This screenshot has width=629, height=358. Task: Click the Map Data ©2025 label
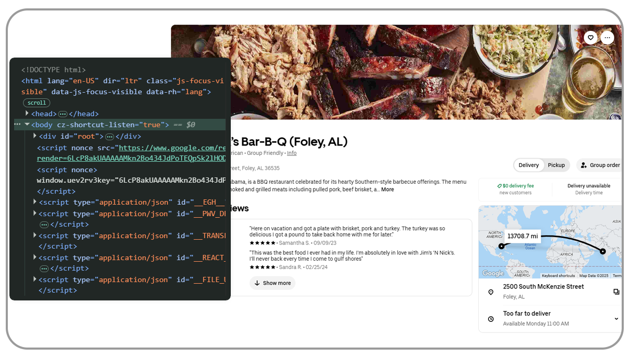coord(594,276)
